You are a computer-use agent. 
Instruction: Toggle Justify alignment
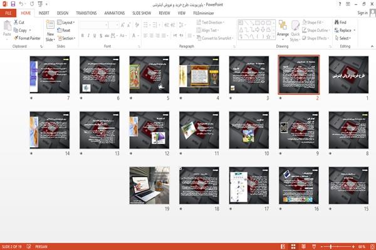coord(164,36)
